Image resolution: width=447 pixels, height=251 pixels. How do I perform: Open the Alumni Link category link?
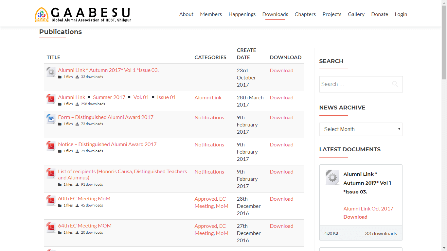click(208, 98)
